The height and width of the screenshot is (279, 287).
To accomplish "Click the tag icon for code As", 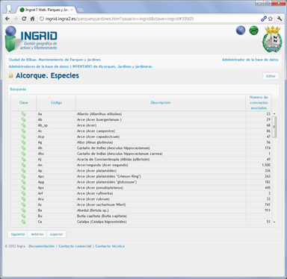I will pos(23,204).
